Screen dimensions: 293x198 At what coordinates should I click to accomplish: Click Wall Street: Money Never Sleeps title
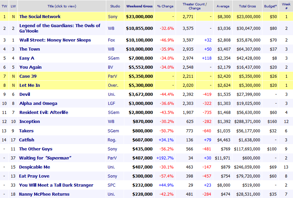point(55,40)
